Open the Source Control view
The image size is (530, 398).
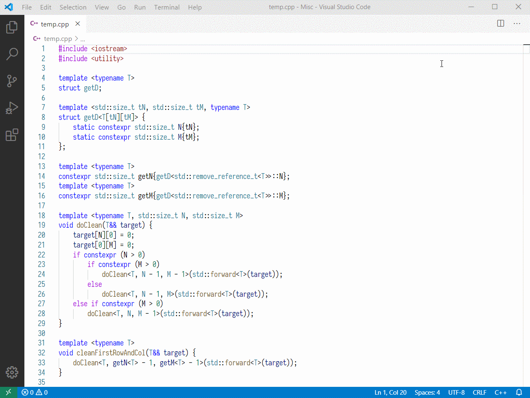click(x=12, y=81)
